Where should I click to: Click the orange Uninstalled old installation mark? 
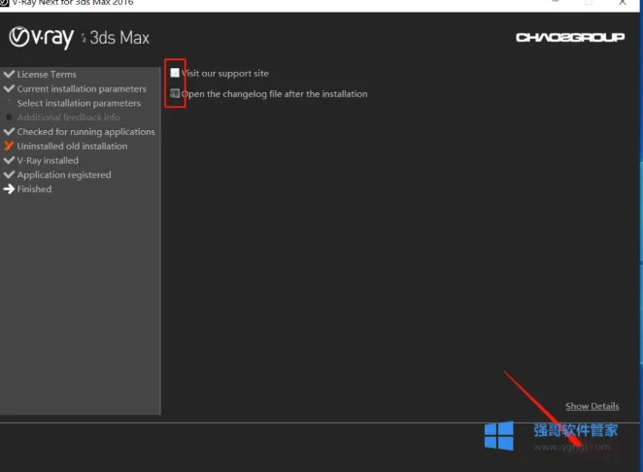[9, 146]
